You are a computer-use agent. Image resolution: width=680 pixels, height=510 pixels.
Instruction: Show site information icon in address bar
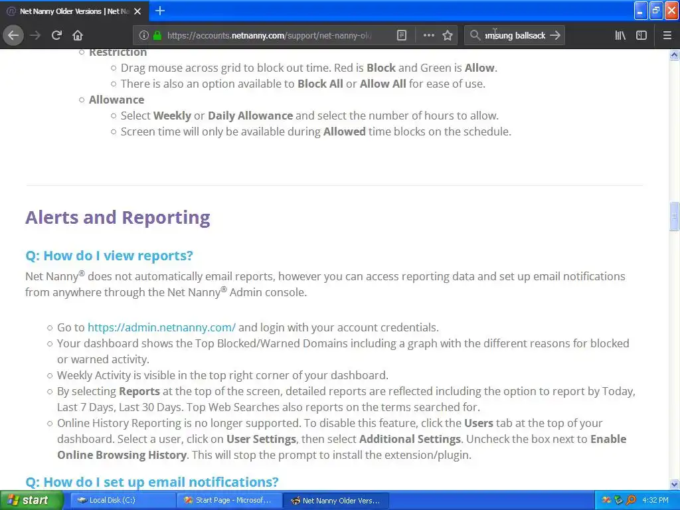tap(144, 35)
